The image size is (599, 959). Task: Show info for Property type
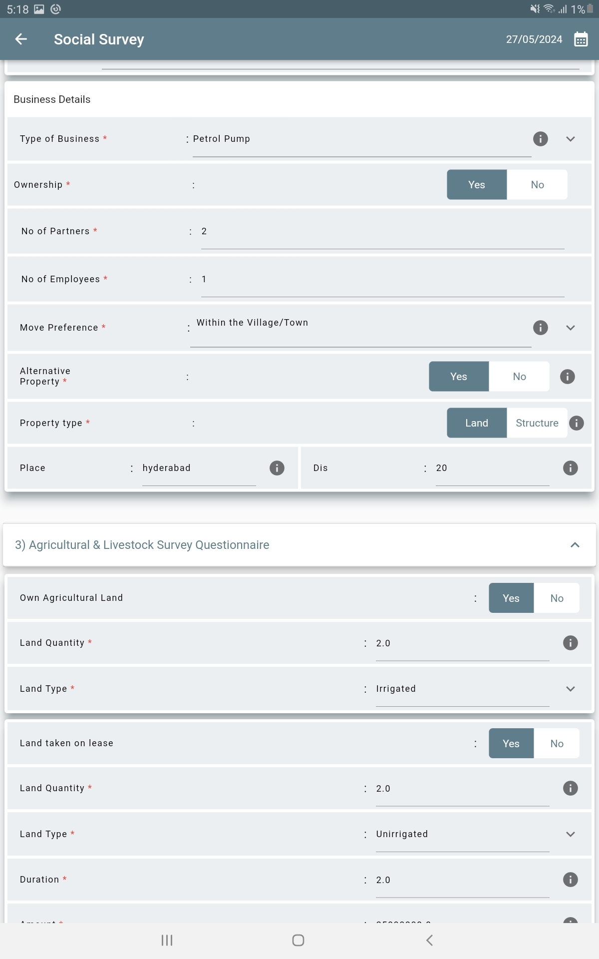577,423
